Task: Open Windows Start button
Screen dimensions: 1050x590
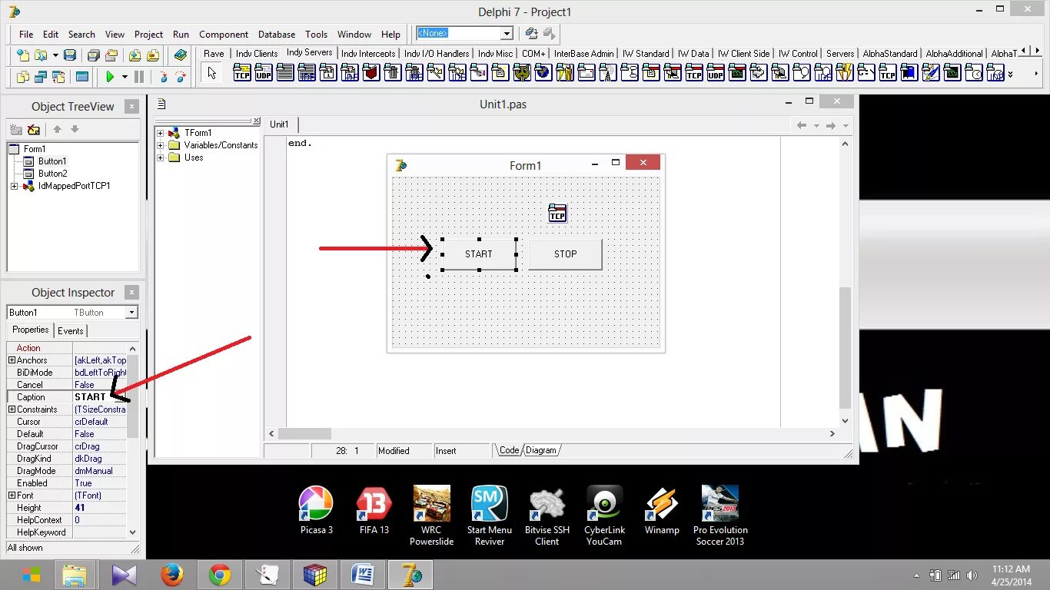Action: click(31, 575)
